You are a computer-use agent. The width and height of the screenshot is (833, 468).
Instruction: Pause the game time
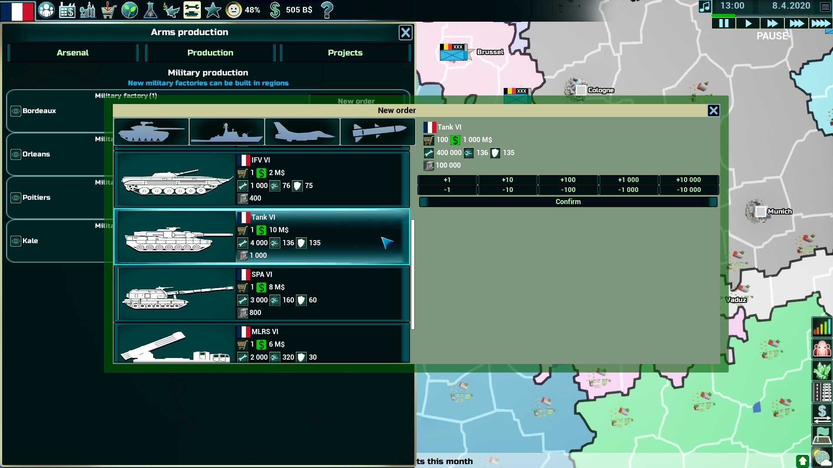pos(724,23)
